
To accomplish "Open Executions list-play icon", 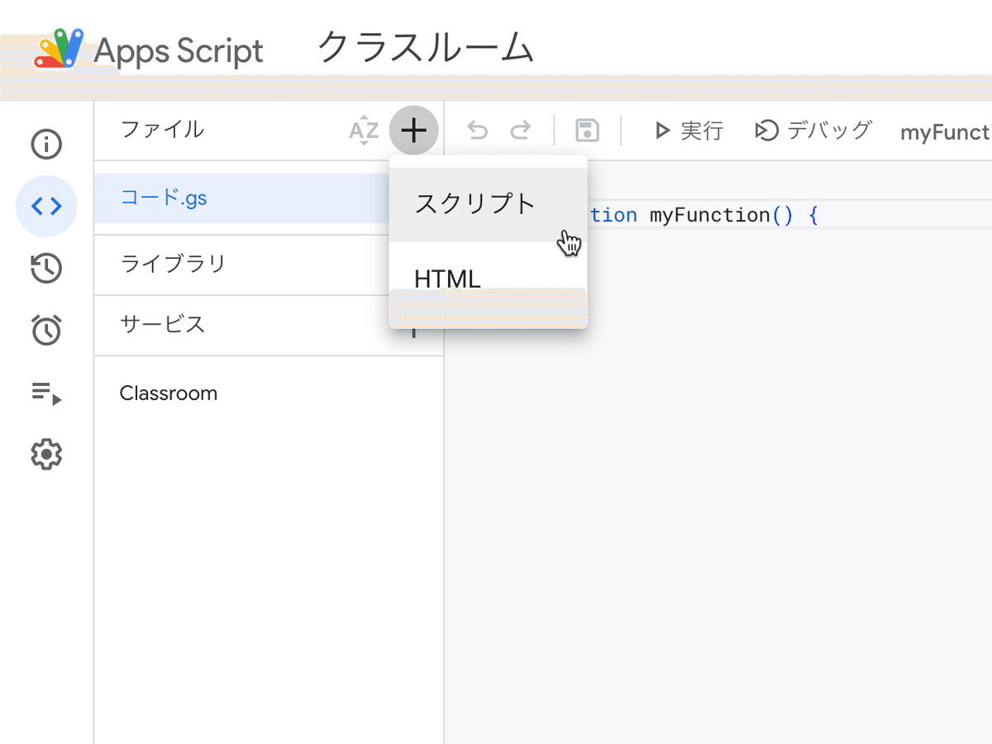I will (46, 393).
